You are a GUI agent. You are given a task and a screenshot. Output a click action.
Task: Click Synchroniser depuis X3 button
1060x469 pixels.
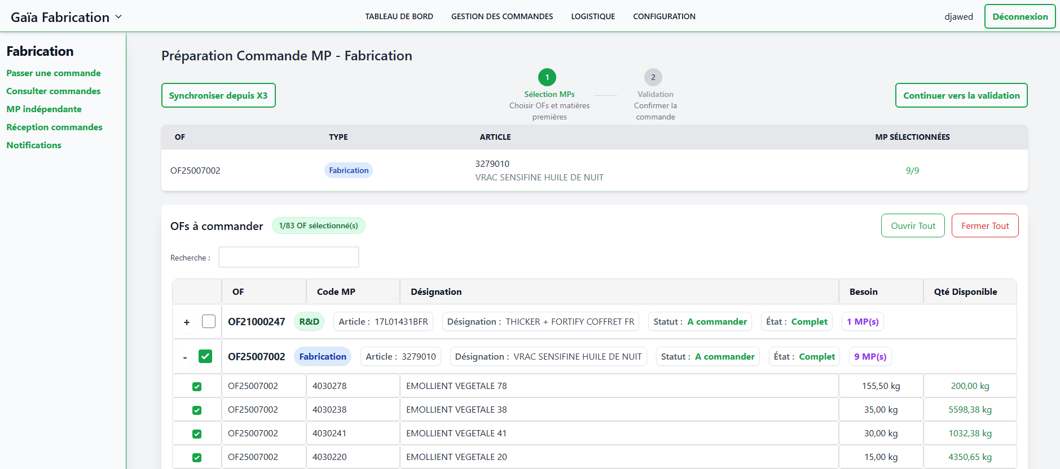218,95
